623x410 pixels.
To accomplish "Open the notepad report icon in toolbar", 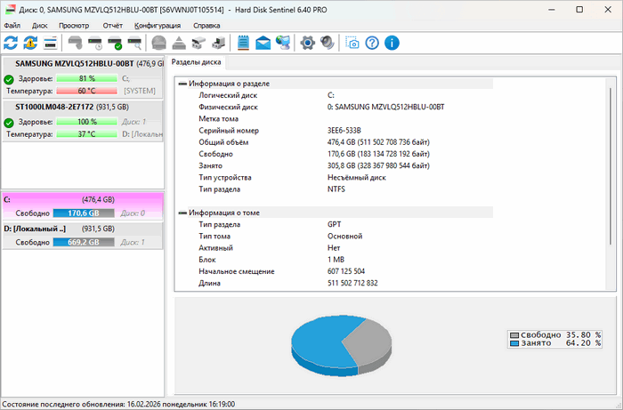I will coord(244,43).
